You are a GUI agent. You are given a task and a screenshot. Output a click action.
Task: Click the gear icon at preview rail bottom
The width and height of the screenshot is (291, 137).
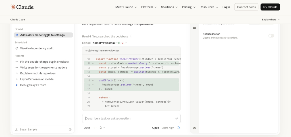point(194,128)
